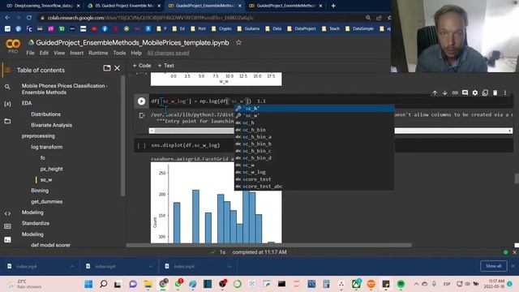Open the Insert menu
This screenshot has height=292, width=519.
point(76,53)
